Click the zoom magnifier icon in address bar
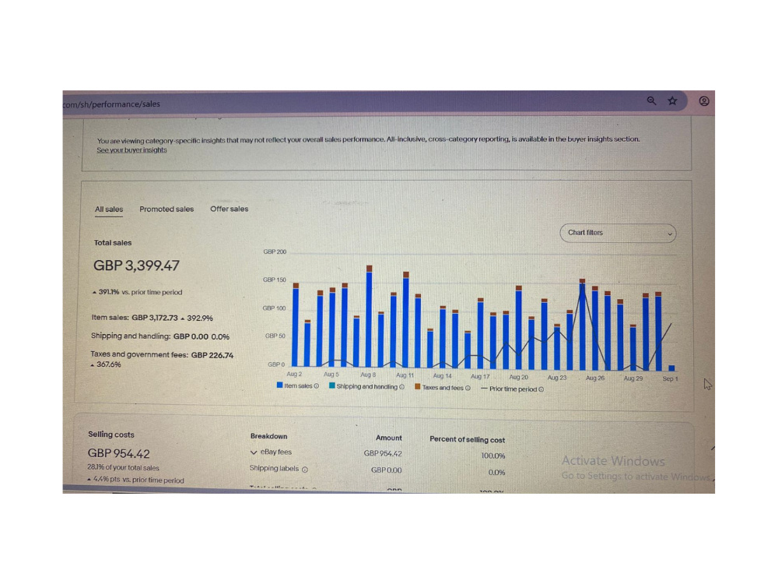The width and height of the screenshot is (778, 584). tap(651, 100)
